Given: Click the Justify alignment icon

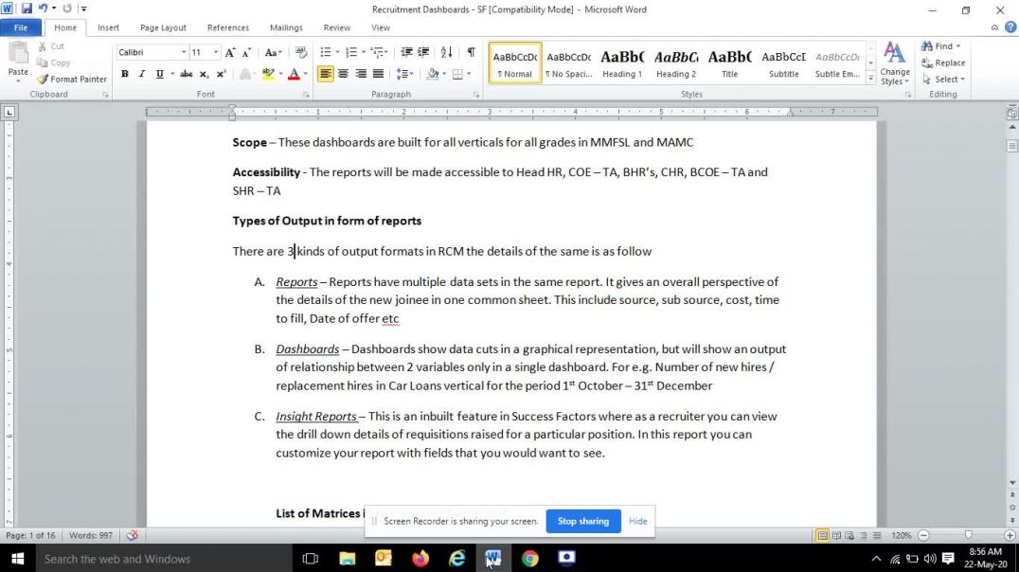Looking at the screenshot, I should click(x=378, y=74).
